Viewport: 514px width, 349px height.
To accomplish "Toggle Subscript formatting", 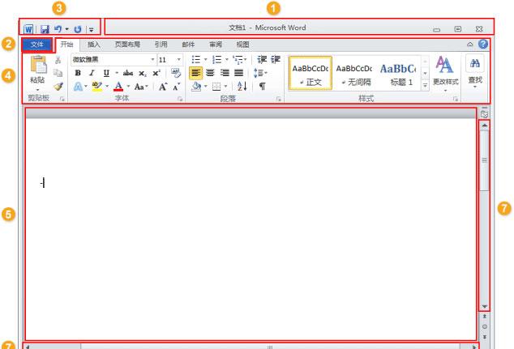I will 142,74.
